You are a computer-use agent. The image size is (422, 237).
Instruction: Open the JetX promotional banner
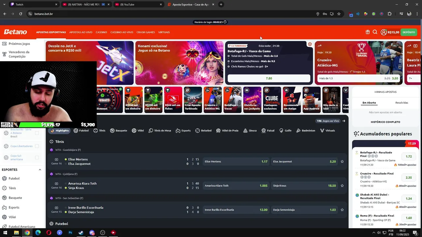click(x=90, y=63)
